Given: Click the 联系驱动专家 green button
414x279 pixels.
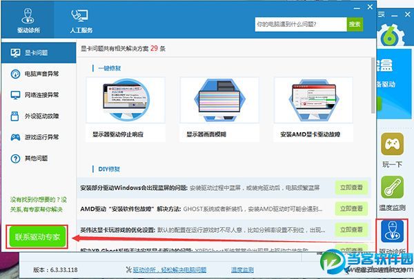Looking at the screenshot, I should [37, 236].
